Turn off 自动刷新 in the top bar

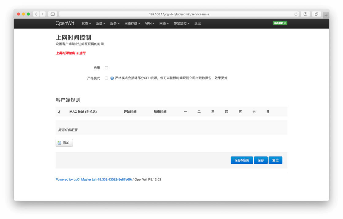(280, 23)
